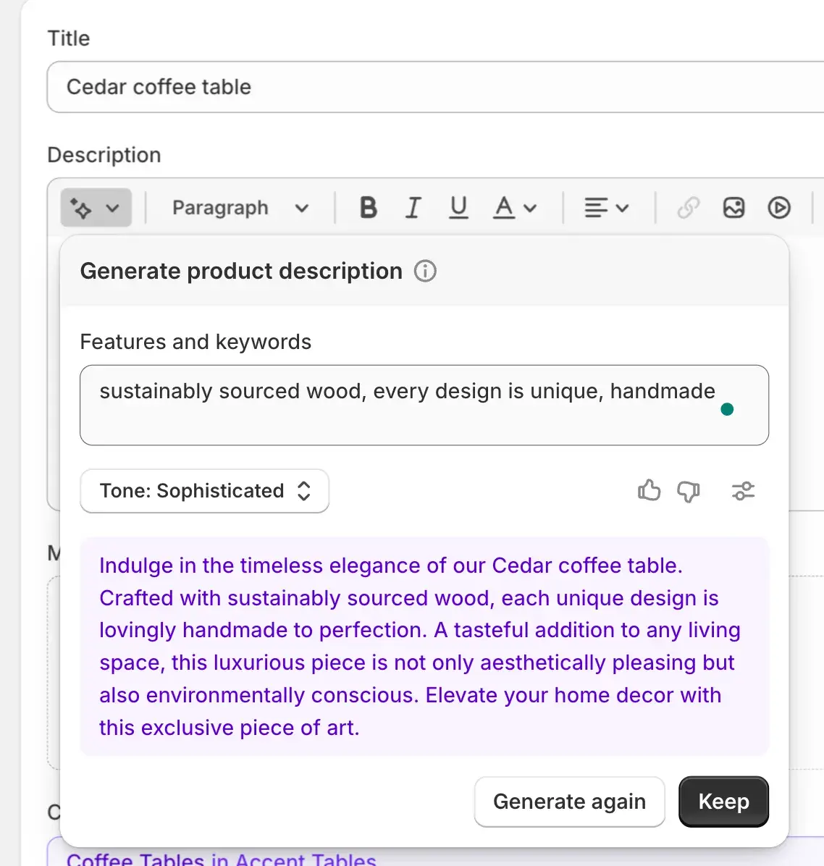Click the insert video icon
The image size is (824, 866).
click(778, 209)
